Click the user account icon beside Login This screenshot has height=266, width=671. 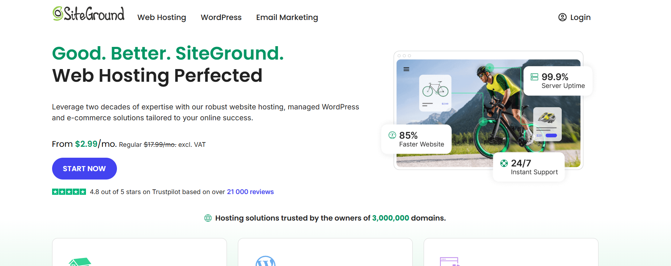click(562, 17)
